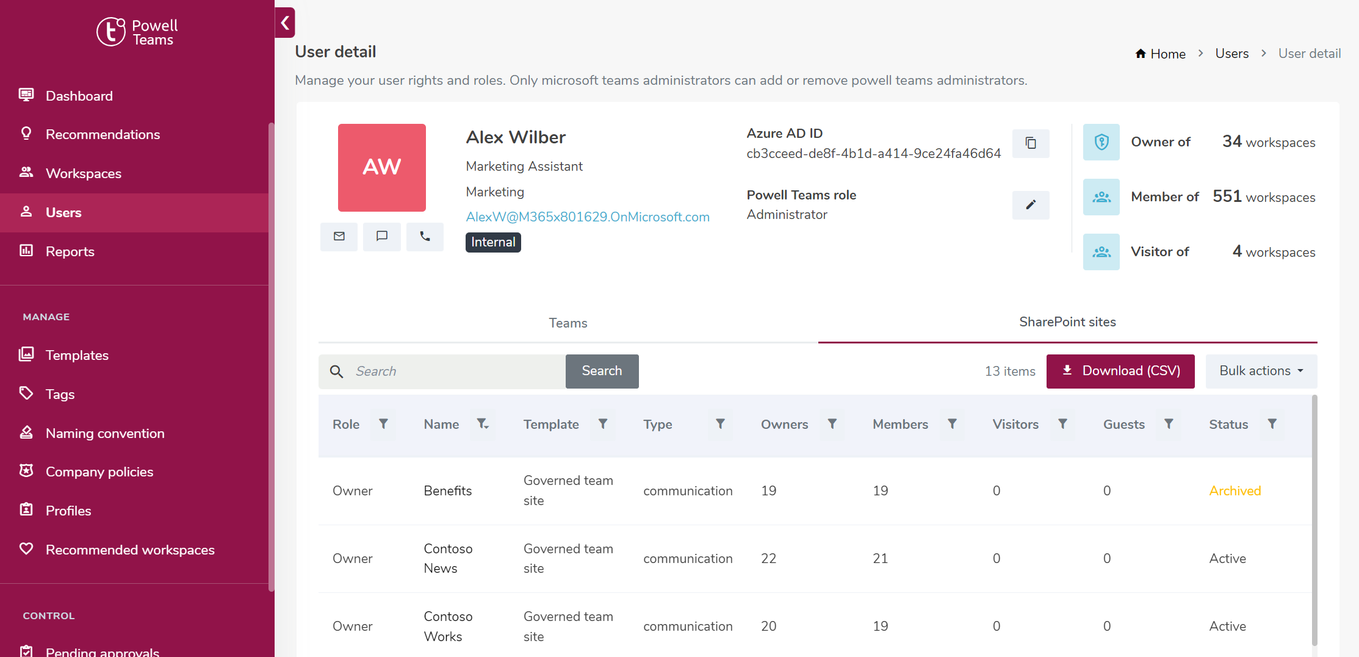Click the Tags label icon

click(x=26, y=393)
